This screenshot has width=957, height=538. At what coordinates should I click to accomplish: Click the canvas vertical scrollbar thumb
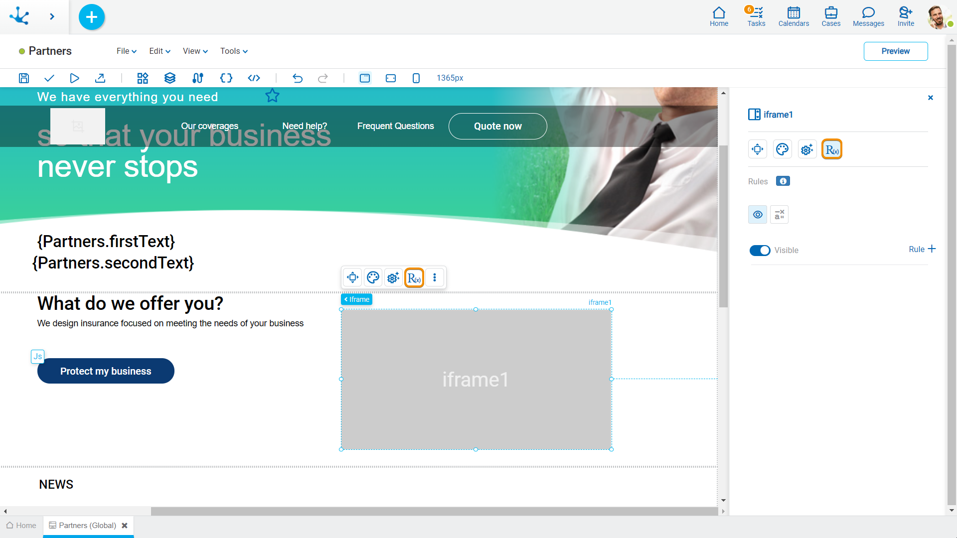723,226
